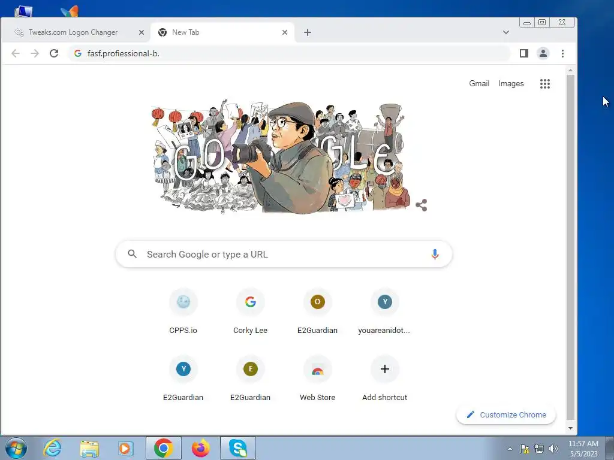Open a new tab with plus button

pyautogui.click(x=308, y=32)
